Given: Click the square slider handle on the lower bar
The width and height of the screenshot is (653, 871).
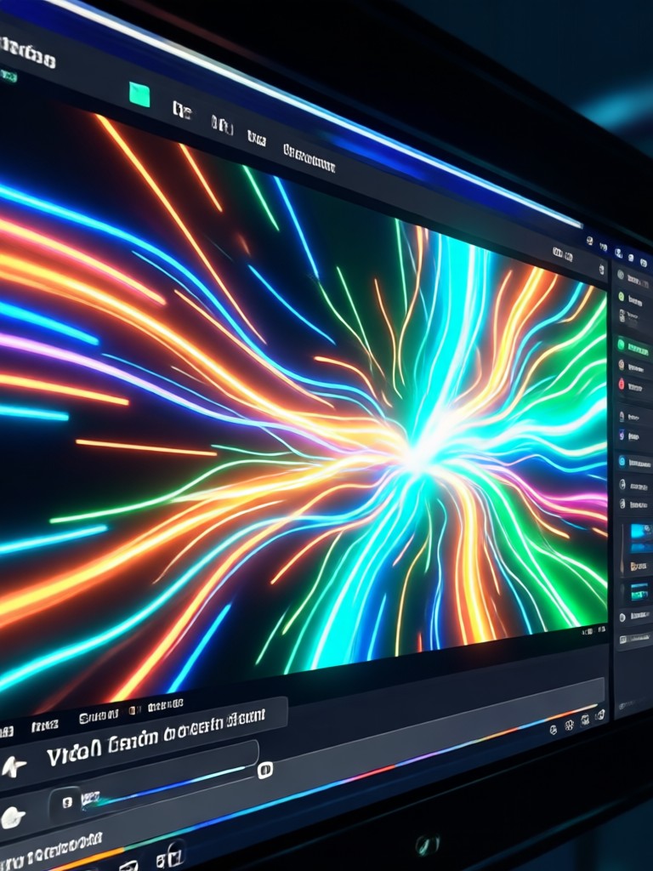Looking at the screenshot, I should click(x=265, y=770).
